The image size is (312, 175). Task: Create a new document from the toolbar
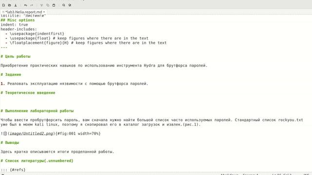pos(3,5)
